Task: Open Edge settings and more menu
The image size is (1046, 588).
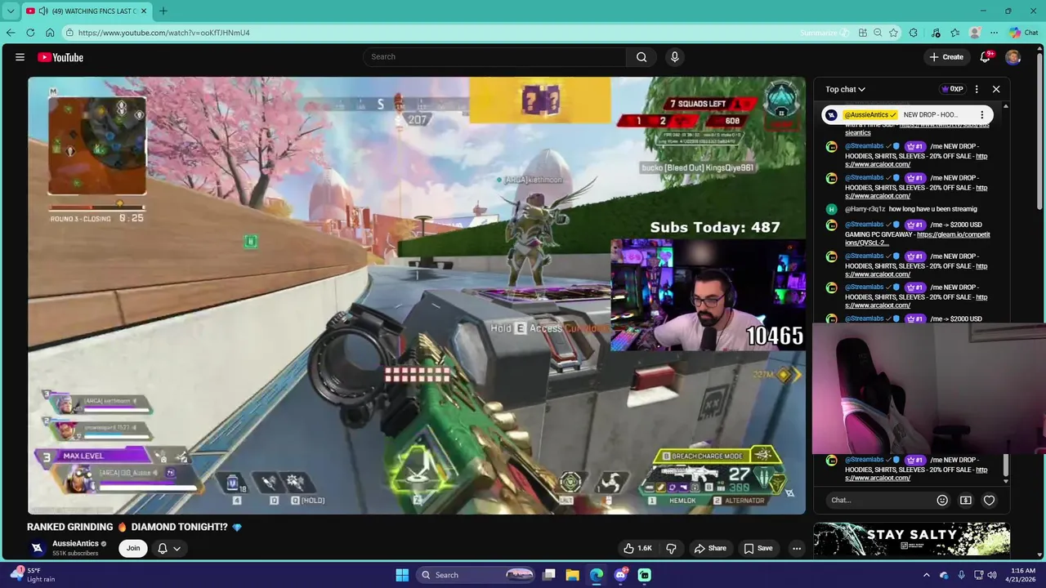Action: point(994,33)
